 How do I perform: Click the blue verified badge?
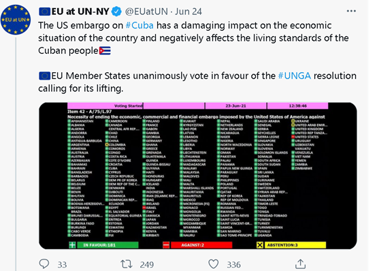pyautogui.click(x=116, y=12)
